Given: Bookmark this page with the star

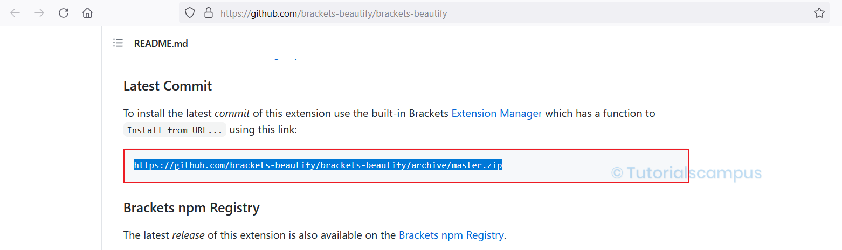Looking at the screenshot, I should click(x=819, y=13).
